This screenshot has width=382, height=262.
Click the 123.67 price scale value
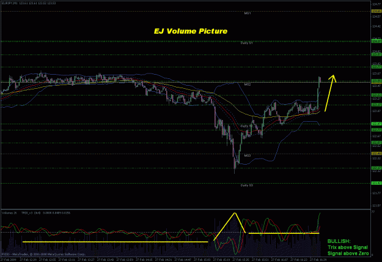(376, 73)
